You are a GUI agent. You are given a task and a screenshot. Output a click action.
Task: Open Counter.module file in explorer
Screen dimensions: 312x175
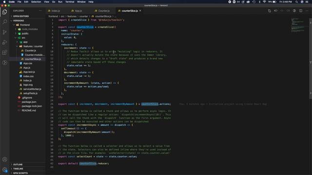coord(27,55)
